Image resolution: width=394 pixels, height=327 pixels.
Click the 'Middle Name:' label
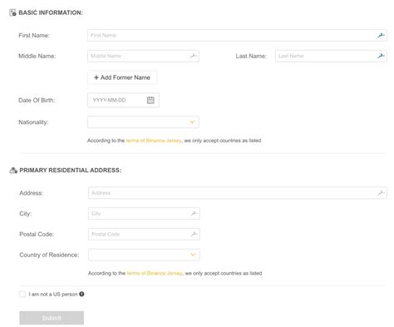37,56
